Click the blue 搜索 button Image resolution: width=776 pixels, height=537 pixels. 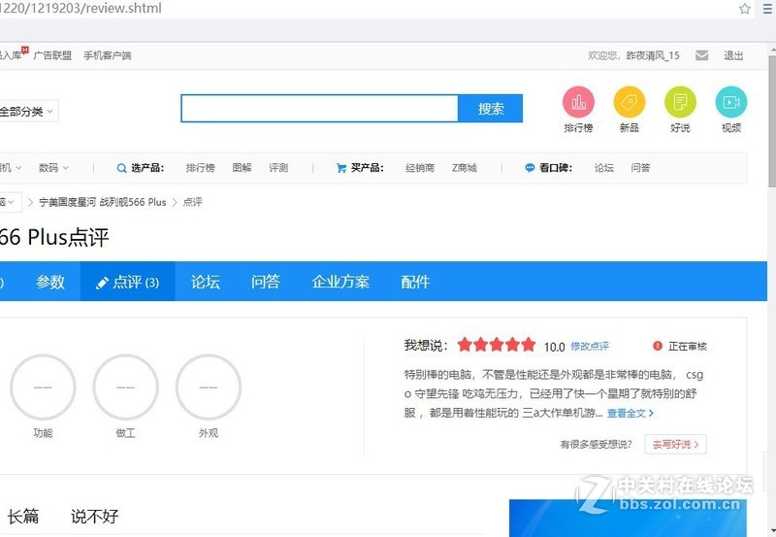click(x=491, y=108)
